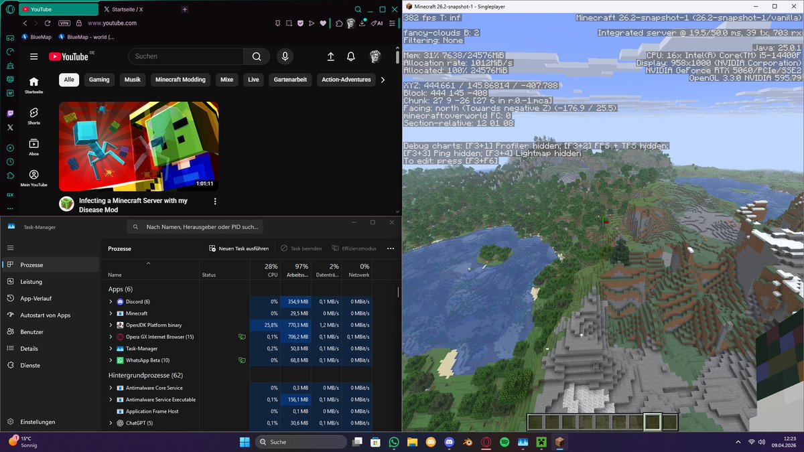This screenshot has width=804, height=452.
Task: Show hidden system tray icons chevron
Action: (738, 442)
